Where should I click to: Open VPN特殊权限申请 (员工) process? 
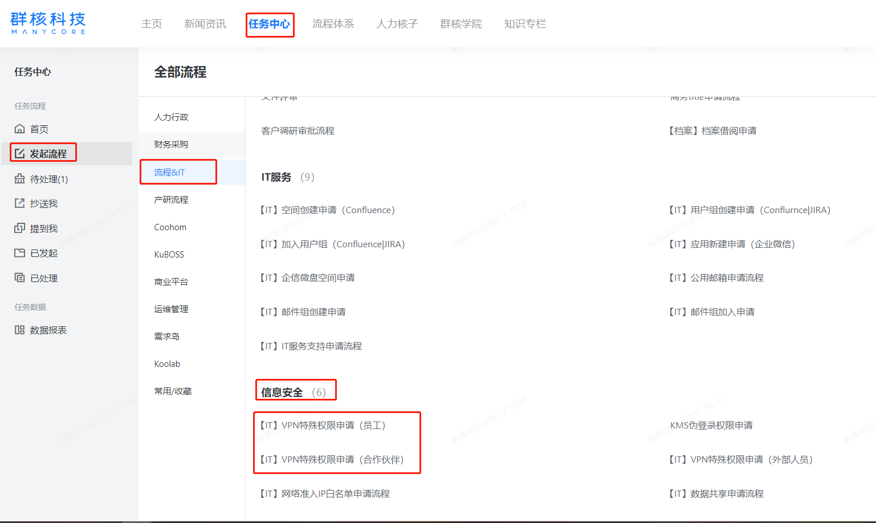323,425
